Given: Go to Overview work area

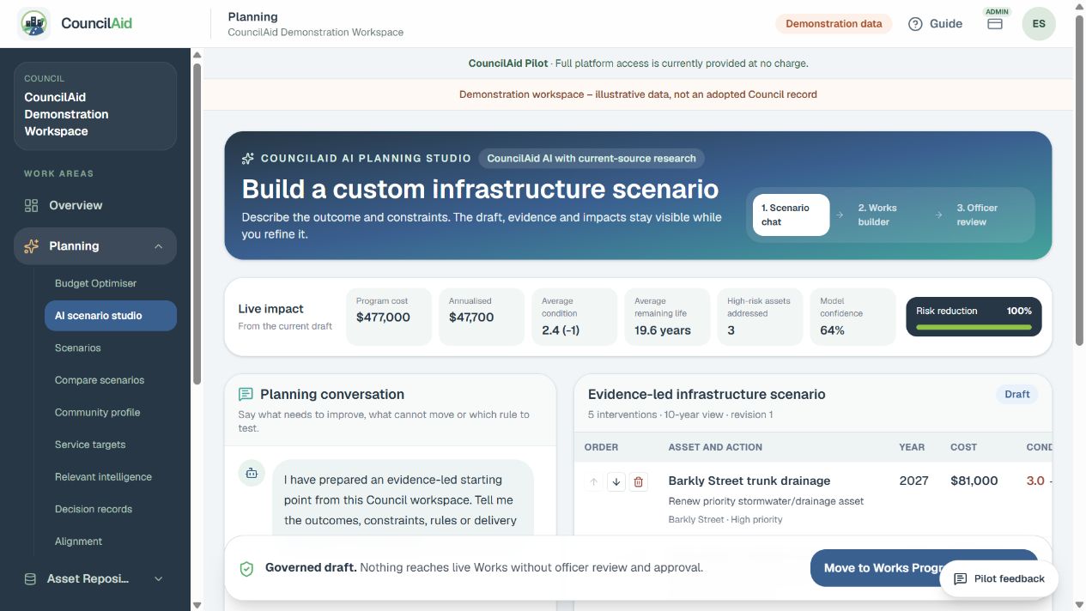Looking at the screenshot, I should click(95, 205).
